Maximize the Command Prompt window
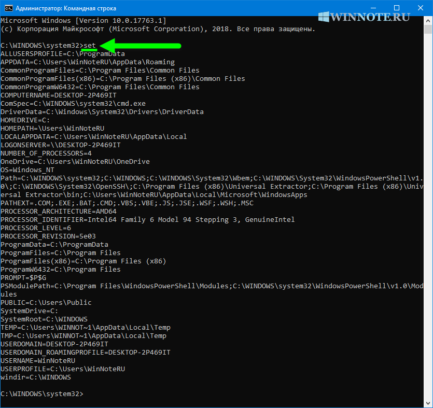 pos(397,8)
